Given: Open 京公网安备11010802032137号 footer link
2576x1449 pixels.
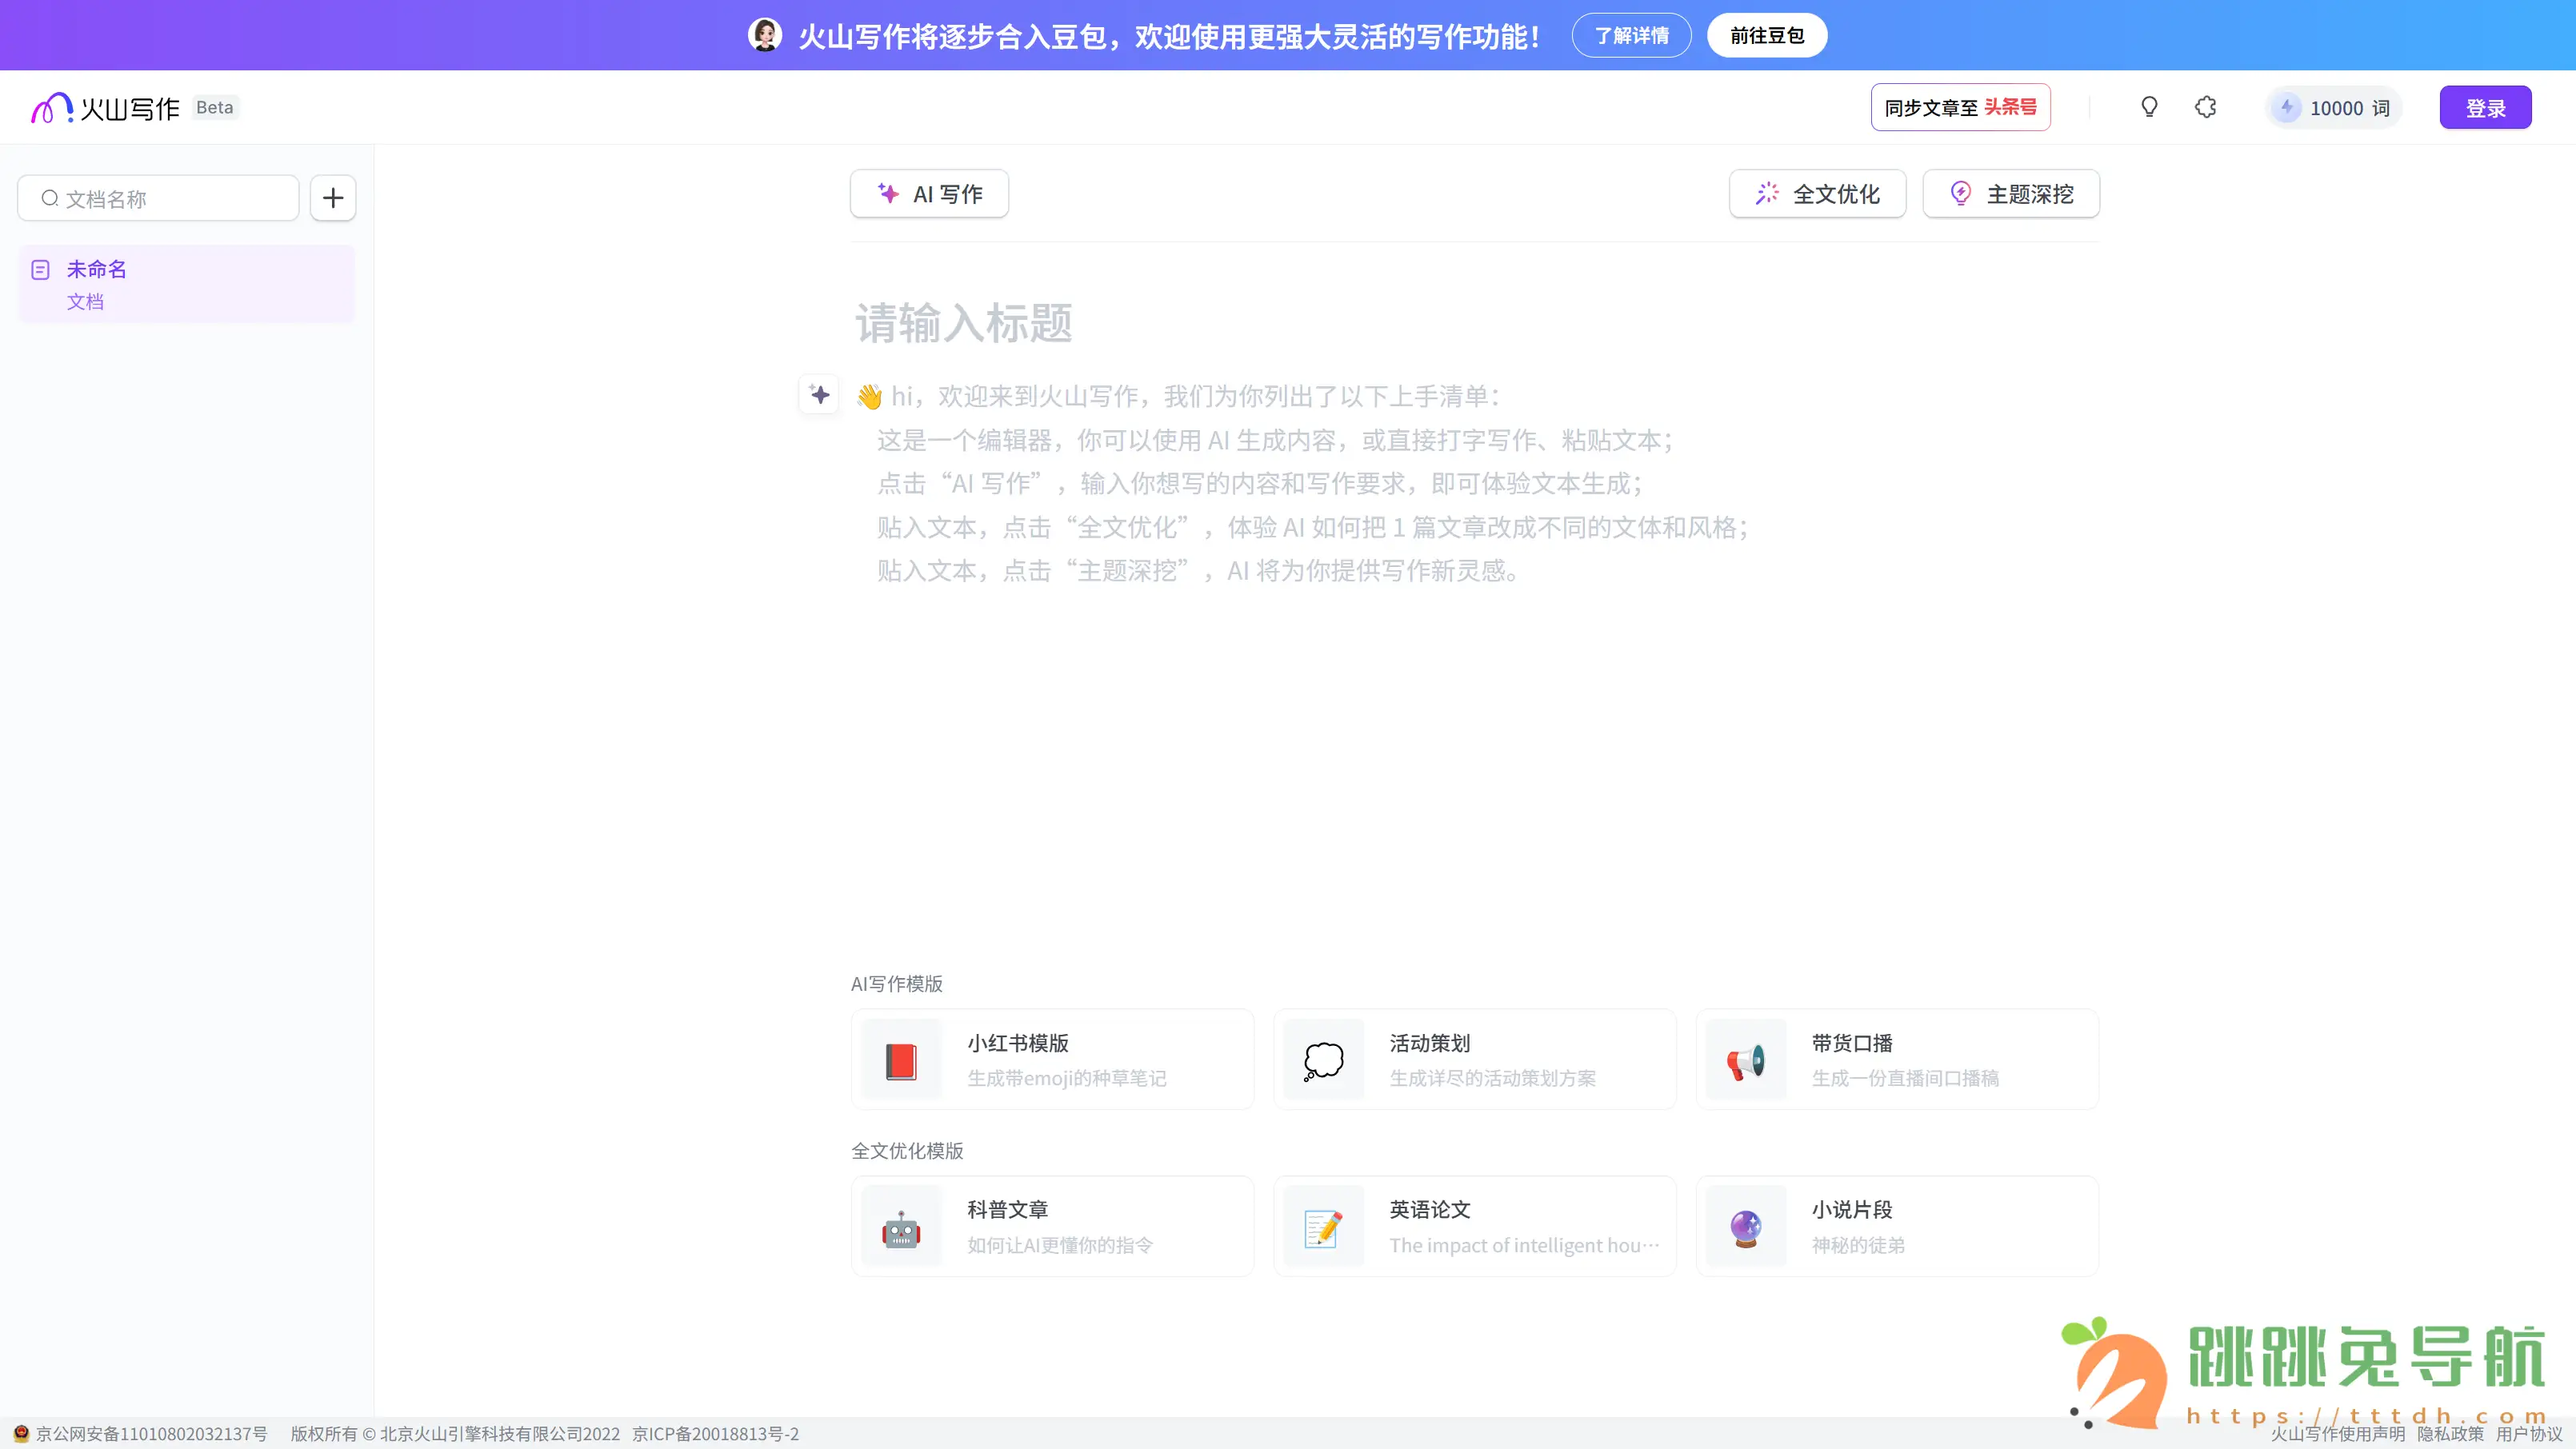Looking at the screenshot, I should tap(152, 1434).
